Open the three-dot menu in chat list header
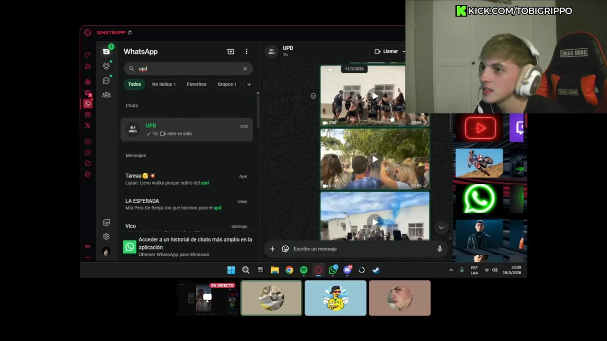 pos(246,52)
